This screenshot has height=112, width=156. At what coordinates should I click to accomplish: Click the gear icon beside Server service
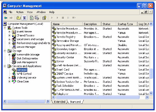click(54, 61)
